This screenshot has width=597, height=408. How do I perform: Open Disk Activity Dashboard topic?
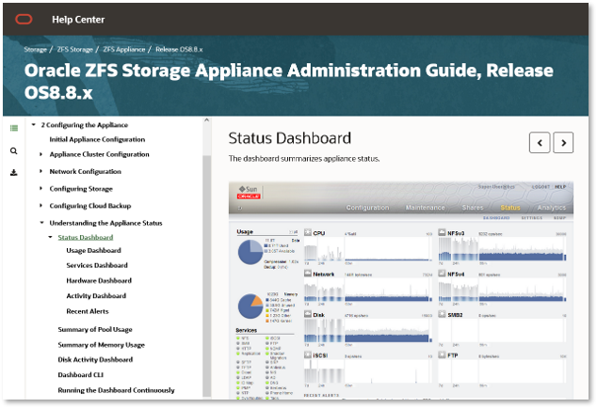95,360
